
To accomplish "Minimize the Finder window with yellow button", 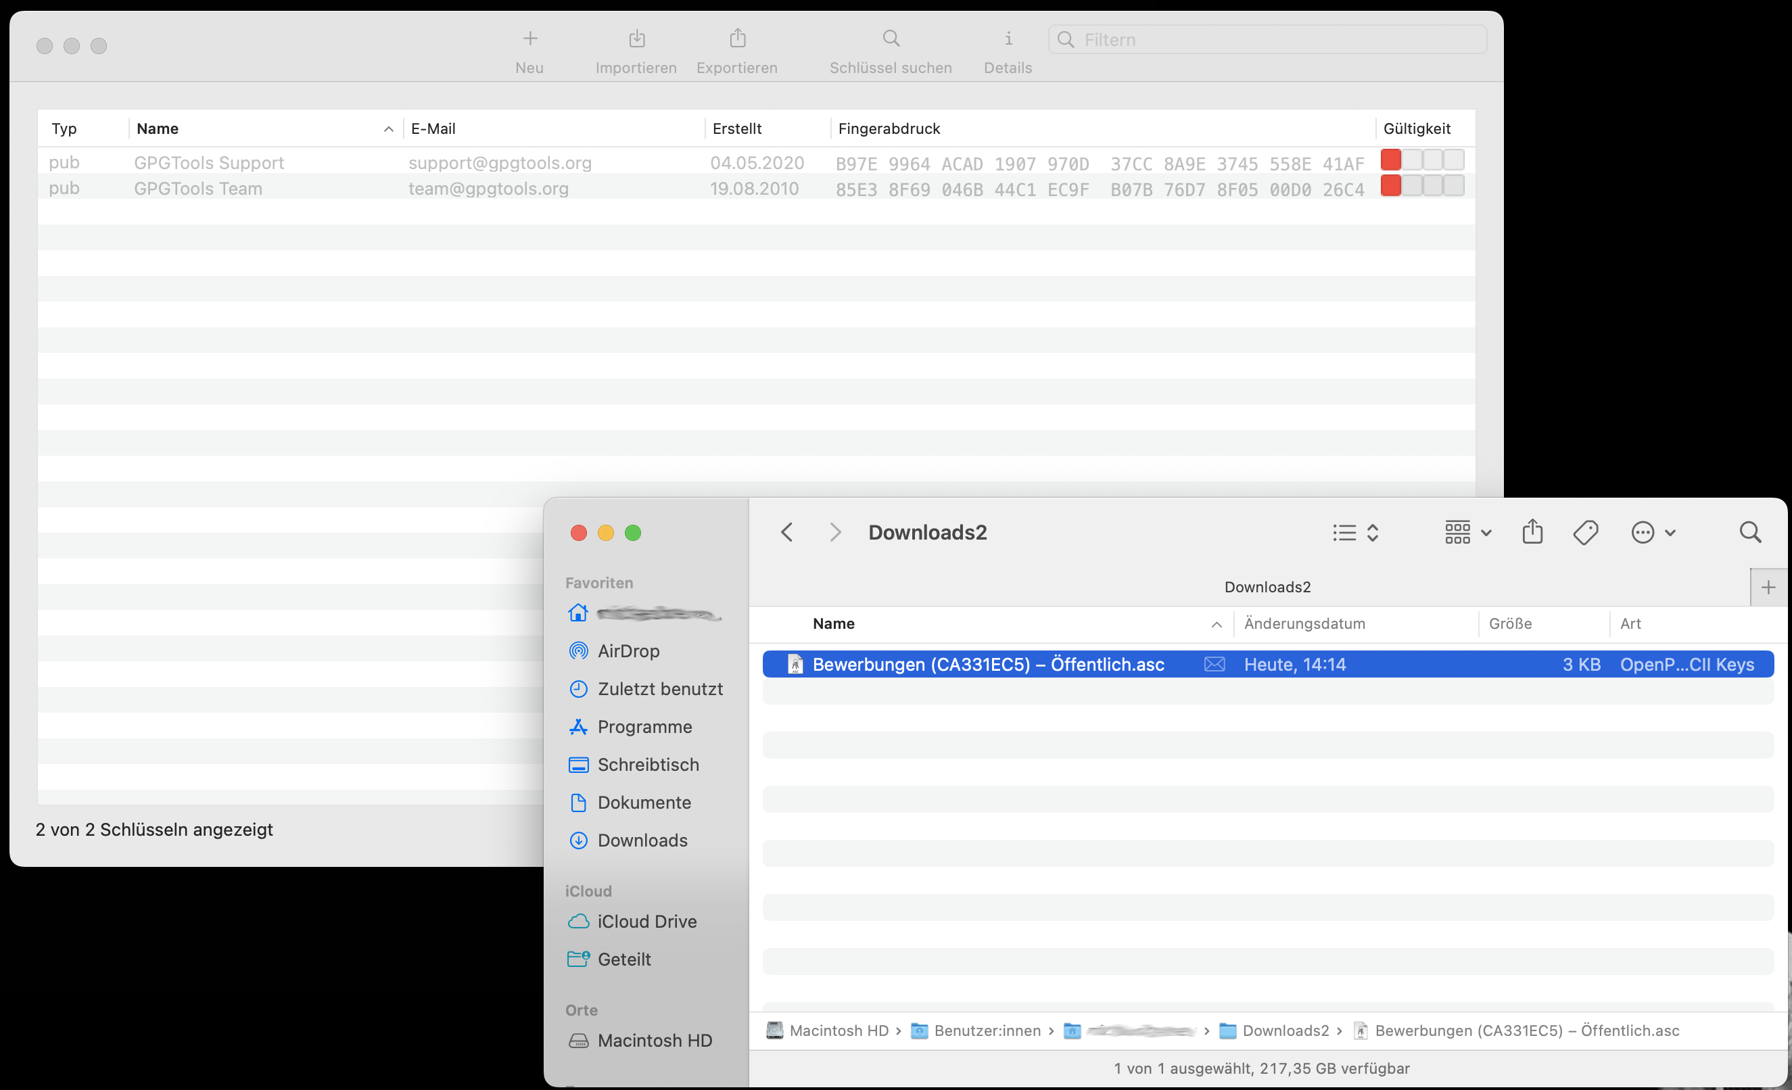I will click(606, 533).
